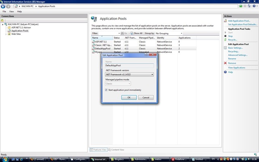Click the ASP.NET 1.1 pool row icon
This screenshot has width=259, height=162.
[x=93, y=42]
